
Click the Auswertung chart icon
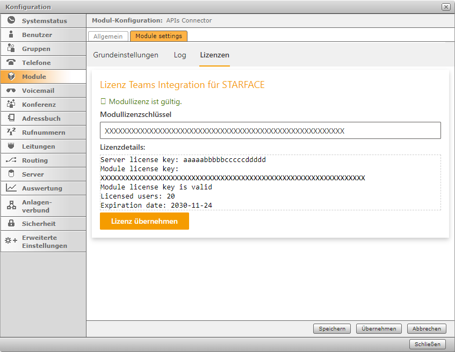tap(11, 188)
